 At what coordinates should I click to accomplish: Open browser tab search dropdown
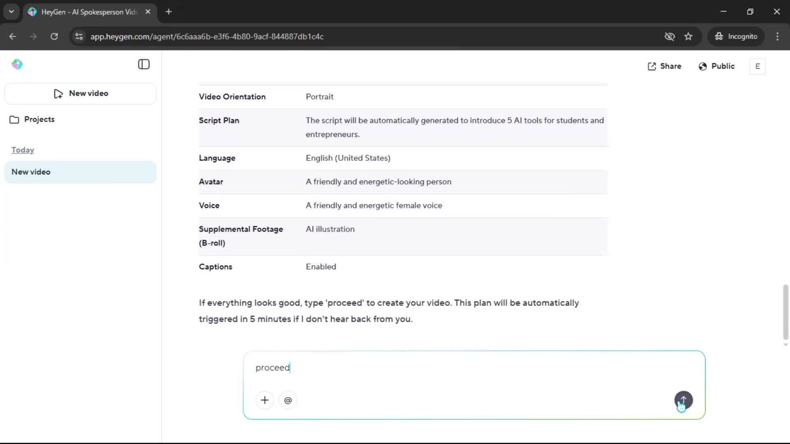pyautogui.click(x=11, y=12)
